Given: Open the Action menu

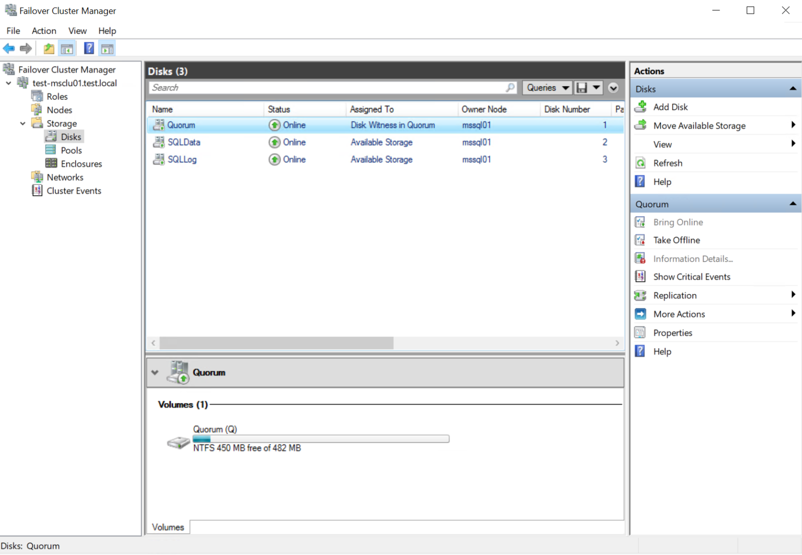Looking at the screenshot, I should (x=43, y=31).
